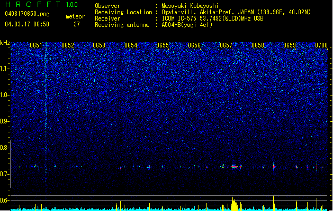Click the 0652 time marker
The image size is (333, 211).
point(68,45)
